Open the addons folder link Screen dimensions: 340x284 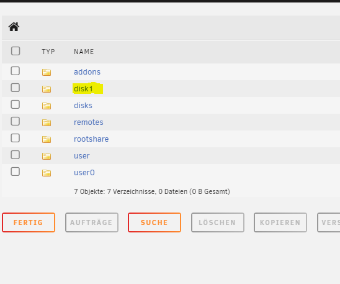pos(87,72)
